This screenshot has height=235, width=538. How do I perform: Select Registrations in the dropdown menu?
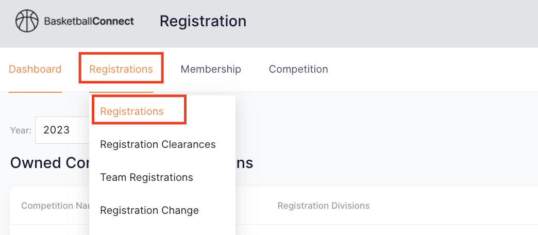coord(132,111)
